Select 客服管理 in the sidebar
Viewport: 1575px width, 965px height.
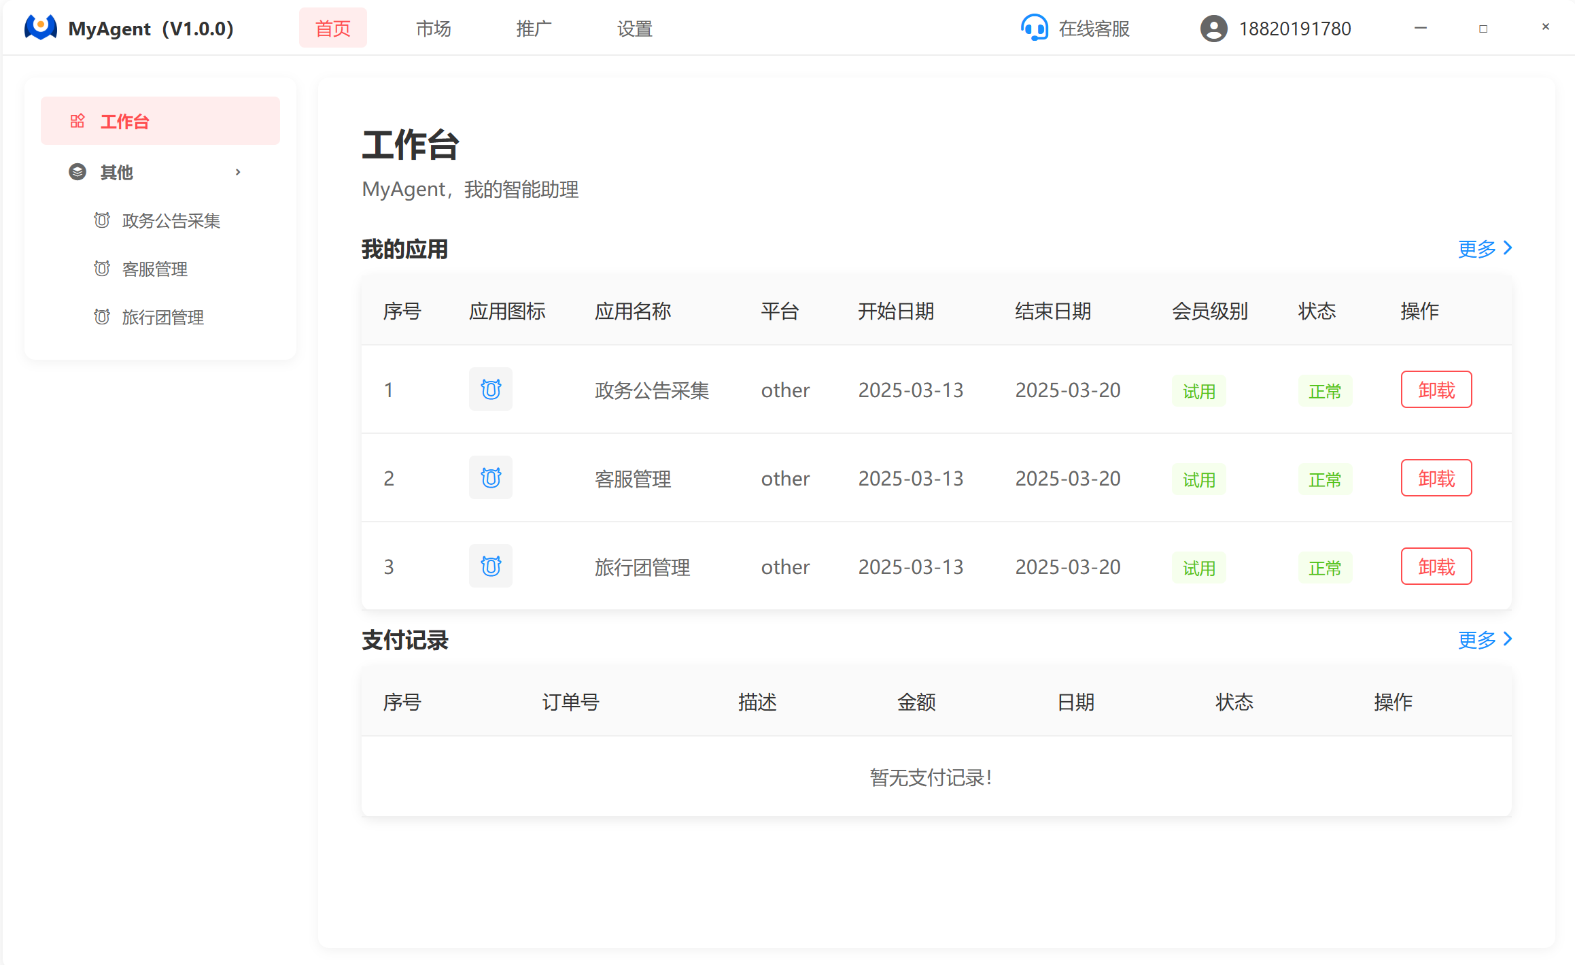(x=154, y=269)
